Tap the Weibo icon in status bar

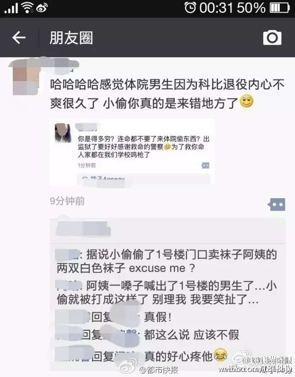coord(42,8)
